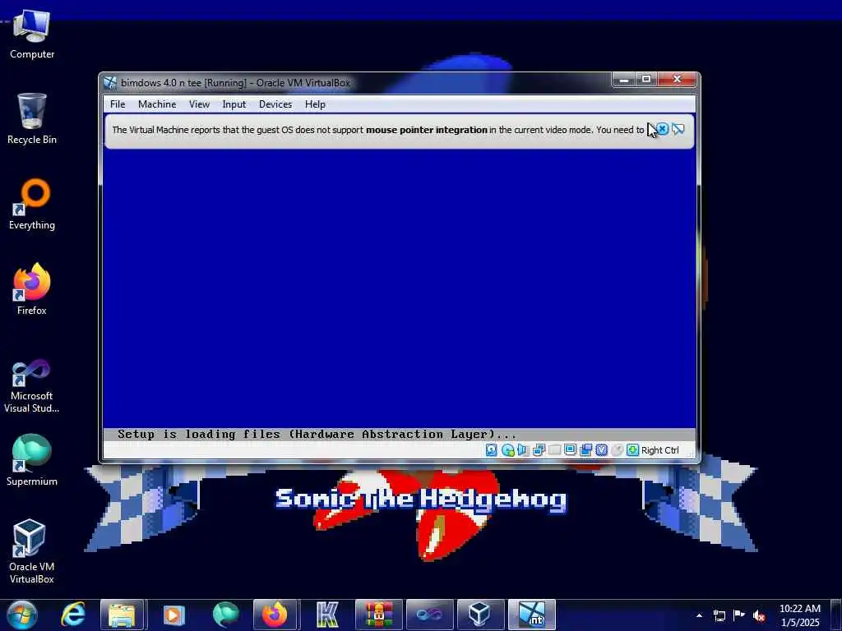Select the Everything search desktop shortcut
The height and width of the screenshot is (631, 842).
32,205
